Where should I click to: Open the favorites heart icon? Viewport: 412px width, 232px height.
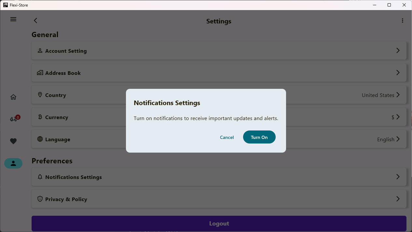[13, 141]
